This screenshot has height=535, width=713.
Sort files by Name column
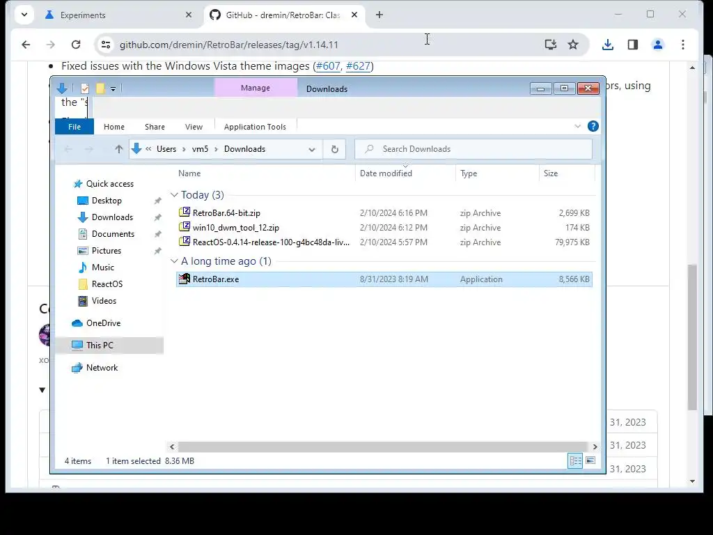pos(189,173)
